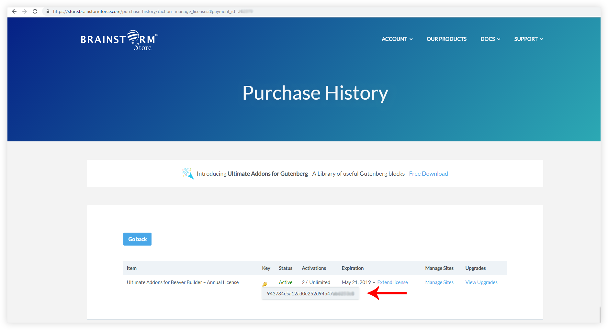This screenshot has width=608, height=330.
Task: Reload the page with refresh icon
Action: click(x=35, y=11)
